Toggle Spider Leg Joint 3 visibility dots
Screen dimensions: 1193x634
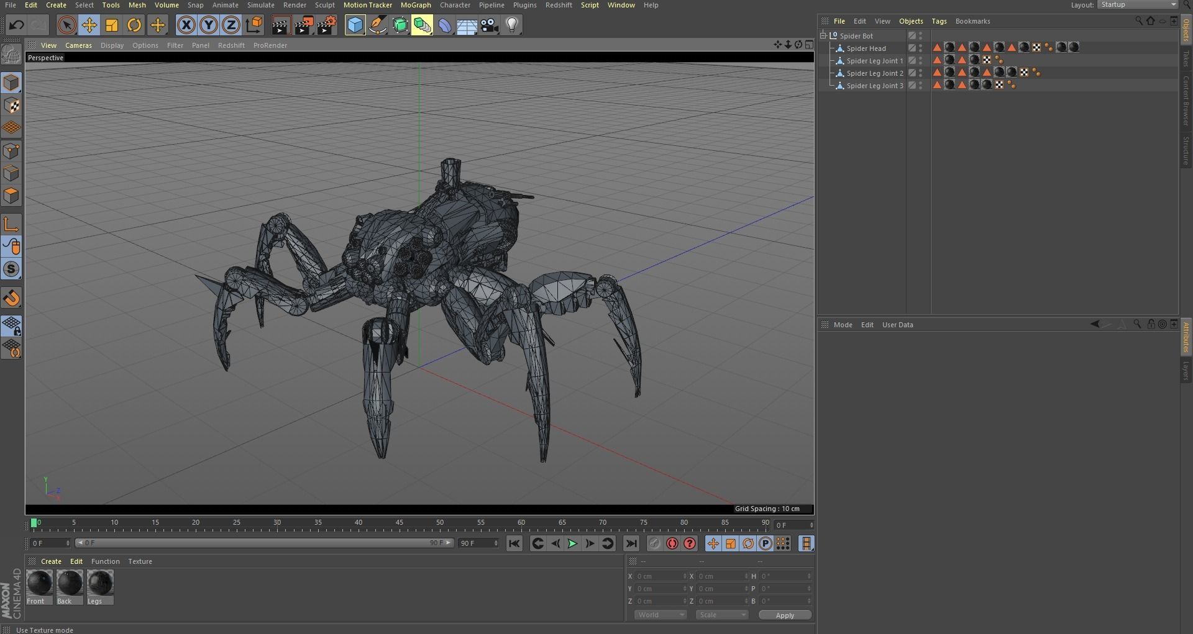[x=921, y=86]
